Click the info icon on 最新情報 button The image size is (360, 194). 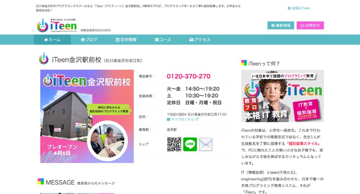(273, 26)
